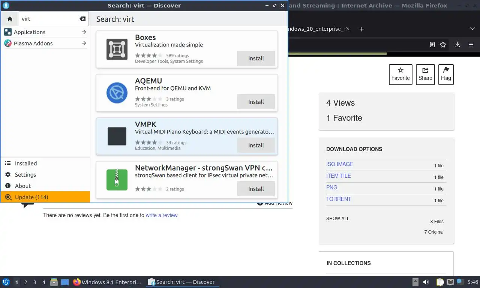Download the TORRENT file

(339, 199)
